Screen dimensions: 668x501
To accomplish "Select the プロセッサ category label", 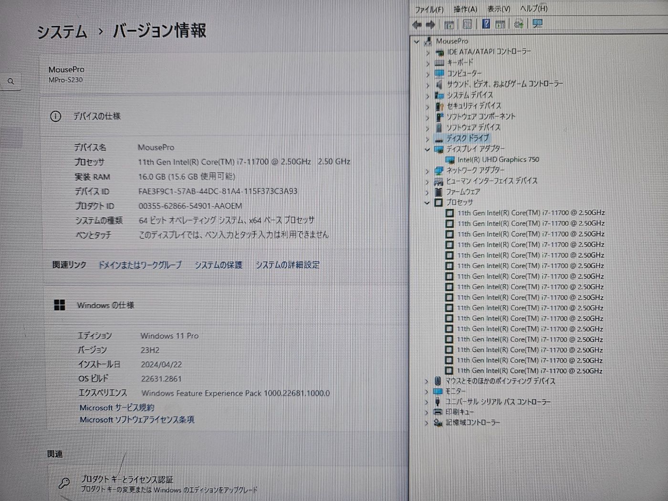I will click(459, 203).
